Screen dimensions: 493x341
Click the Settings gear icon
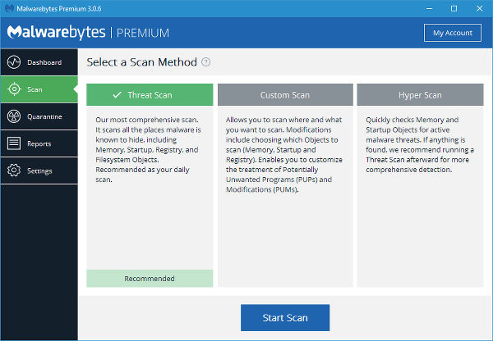14,170
